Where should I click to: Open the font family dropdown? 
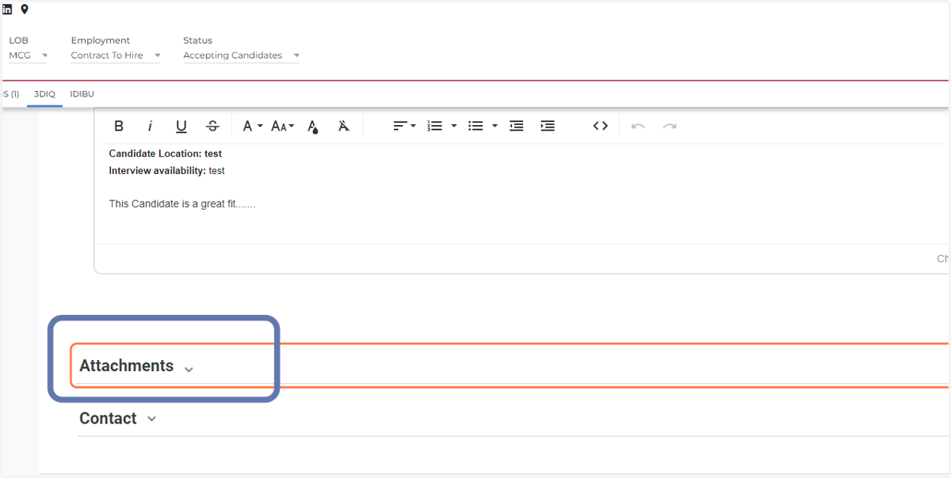coord(252,126)
